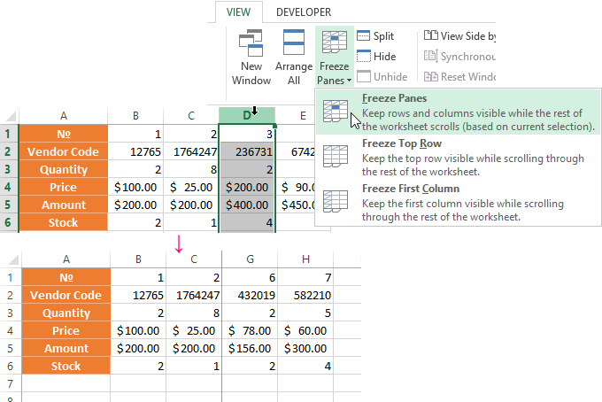Select column D header in top sheet

pos(246,116)
